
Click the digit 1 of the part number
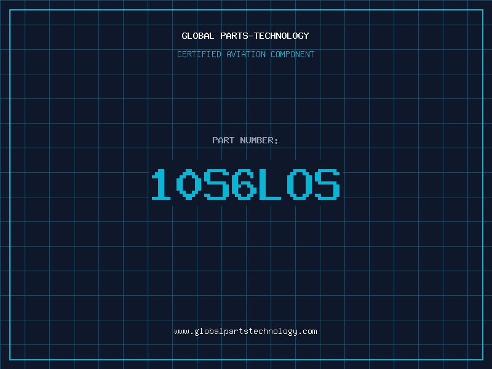[x=161, y=184]
